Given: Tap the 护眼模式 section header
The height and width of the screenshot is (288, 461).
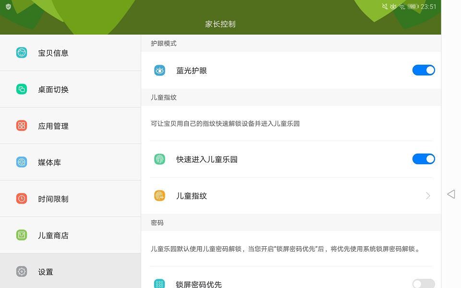Looking at the screenshot, I should pyautogui.click(x=163, y=44).
